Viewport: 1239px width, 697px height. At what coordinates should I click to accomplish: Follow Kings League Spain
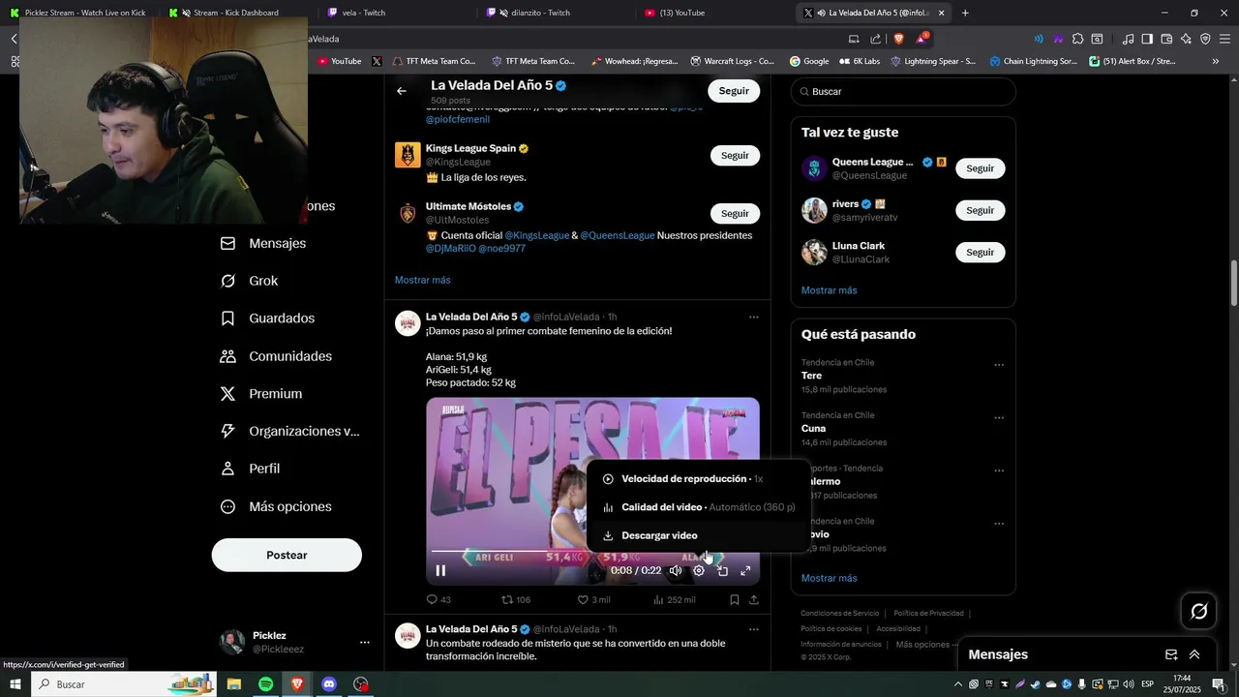[x=735, y=156]
